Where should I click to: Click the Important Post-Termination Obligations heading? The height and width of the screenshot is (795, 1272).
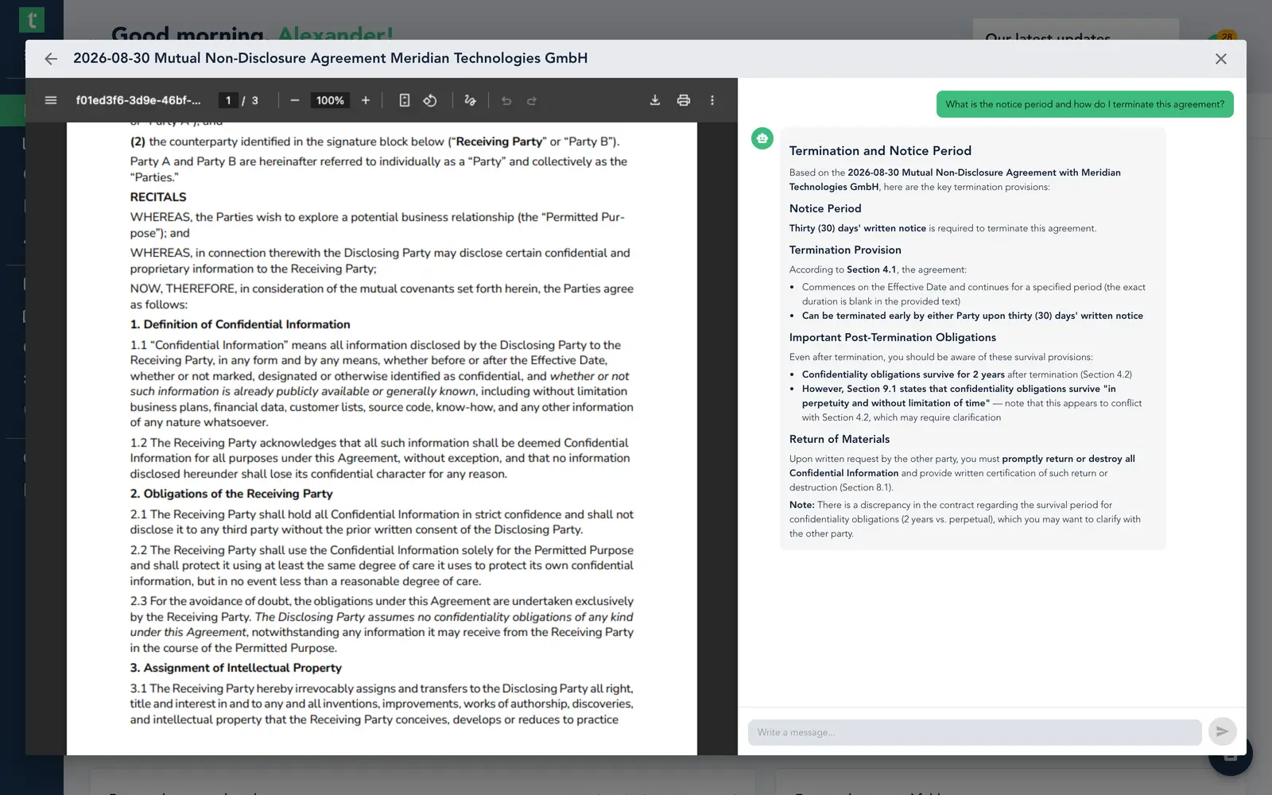pyautogui.click(x=893, y=337)
